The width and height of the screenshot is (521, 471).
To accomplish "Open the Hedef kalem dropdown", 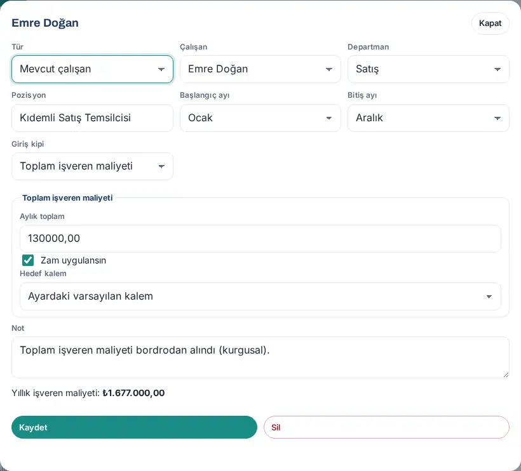I will [260, 296].
